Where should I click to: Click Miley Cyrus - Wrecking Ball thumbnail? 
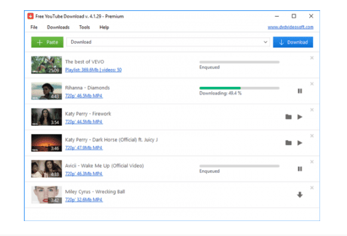(x=47, y=195)
